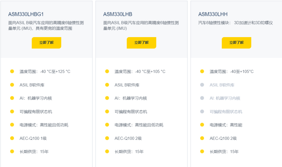Click 立即了解 button under ASM330LHB
Viewport: 282px width, 167px height.
[x=141, y=43]
